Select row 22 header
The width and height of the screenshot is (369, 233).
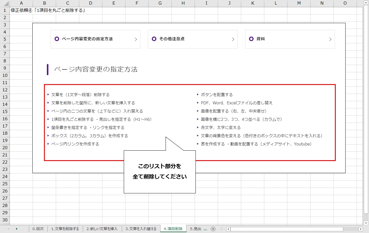pyautogui.click(x=5, y=162)
